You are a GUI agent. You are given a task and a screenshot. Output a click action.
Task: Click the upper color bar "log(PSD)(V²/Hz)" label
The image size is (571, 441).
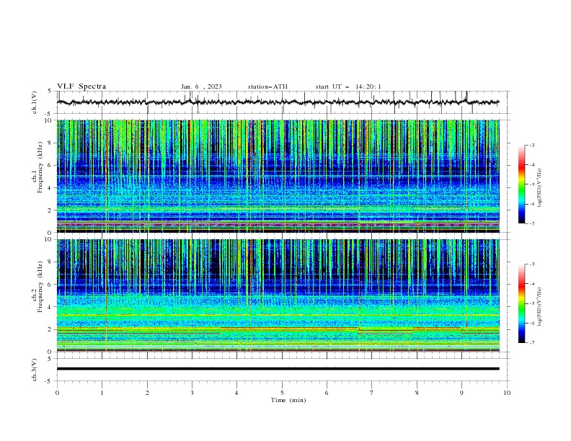coord(540,188)
